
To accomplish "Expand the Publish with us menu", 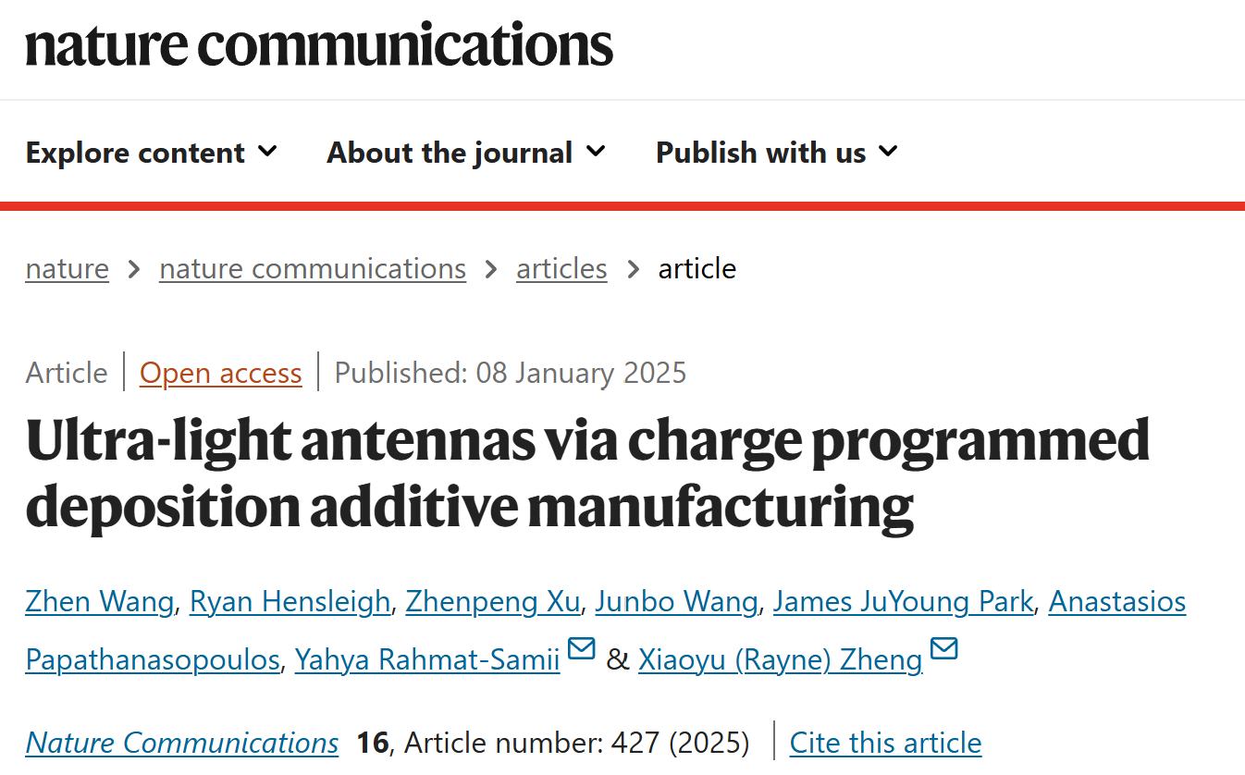I will [776, 153].
